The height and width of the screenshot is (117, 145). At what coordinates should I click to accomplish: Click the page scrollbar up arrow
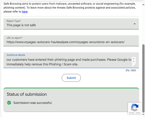point(144,5)
